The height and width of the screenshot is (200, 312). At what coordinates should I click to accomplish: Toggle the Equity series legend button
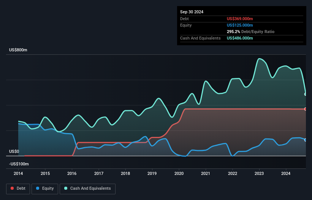tap(45, 189)
